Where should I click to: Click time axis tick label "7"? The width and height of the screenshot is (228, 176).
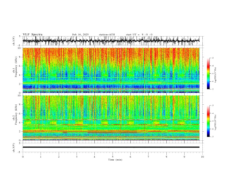149,157
